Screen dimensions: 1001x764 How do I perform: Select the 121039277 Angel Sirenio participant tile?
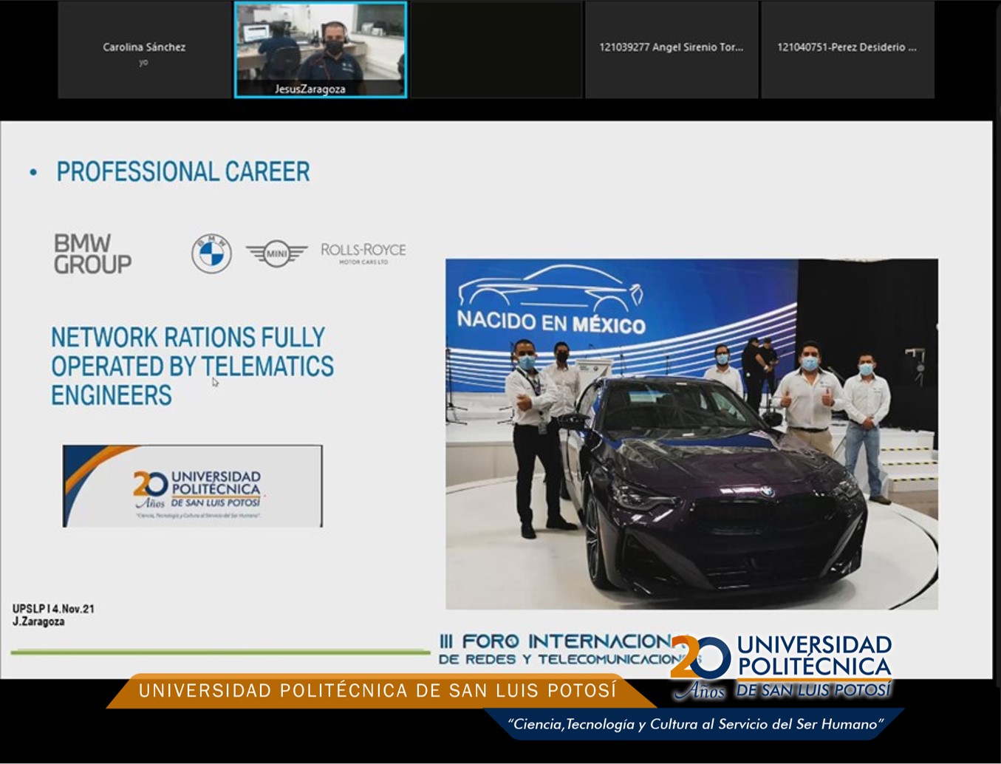pyautogui.click(x=671, y=50)
